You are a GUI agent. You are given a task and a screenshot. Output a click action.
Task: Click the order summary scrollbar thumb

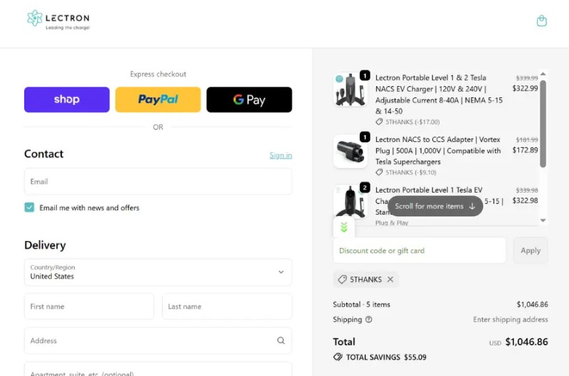tap(543, 124)
